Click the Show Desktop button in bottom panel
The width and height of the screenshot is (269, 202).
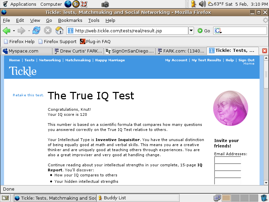5,198
